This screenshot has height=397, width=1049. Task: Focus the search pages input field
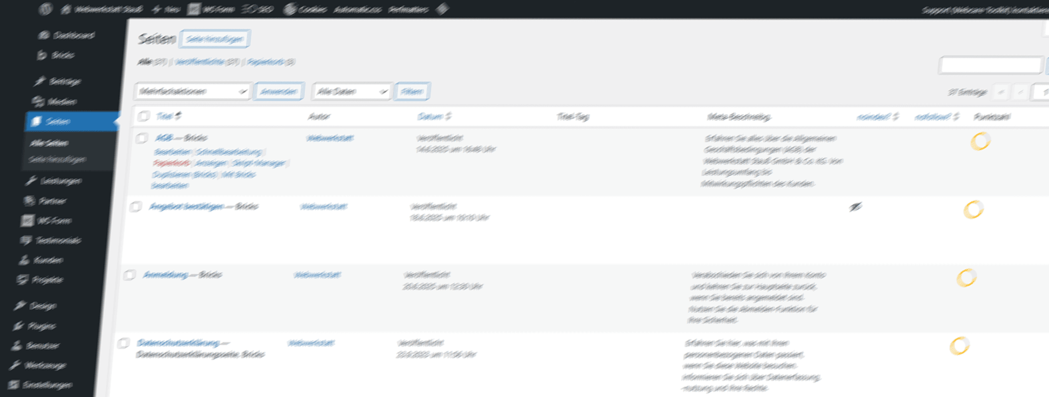tap(991, 66)
